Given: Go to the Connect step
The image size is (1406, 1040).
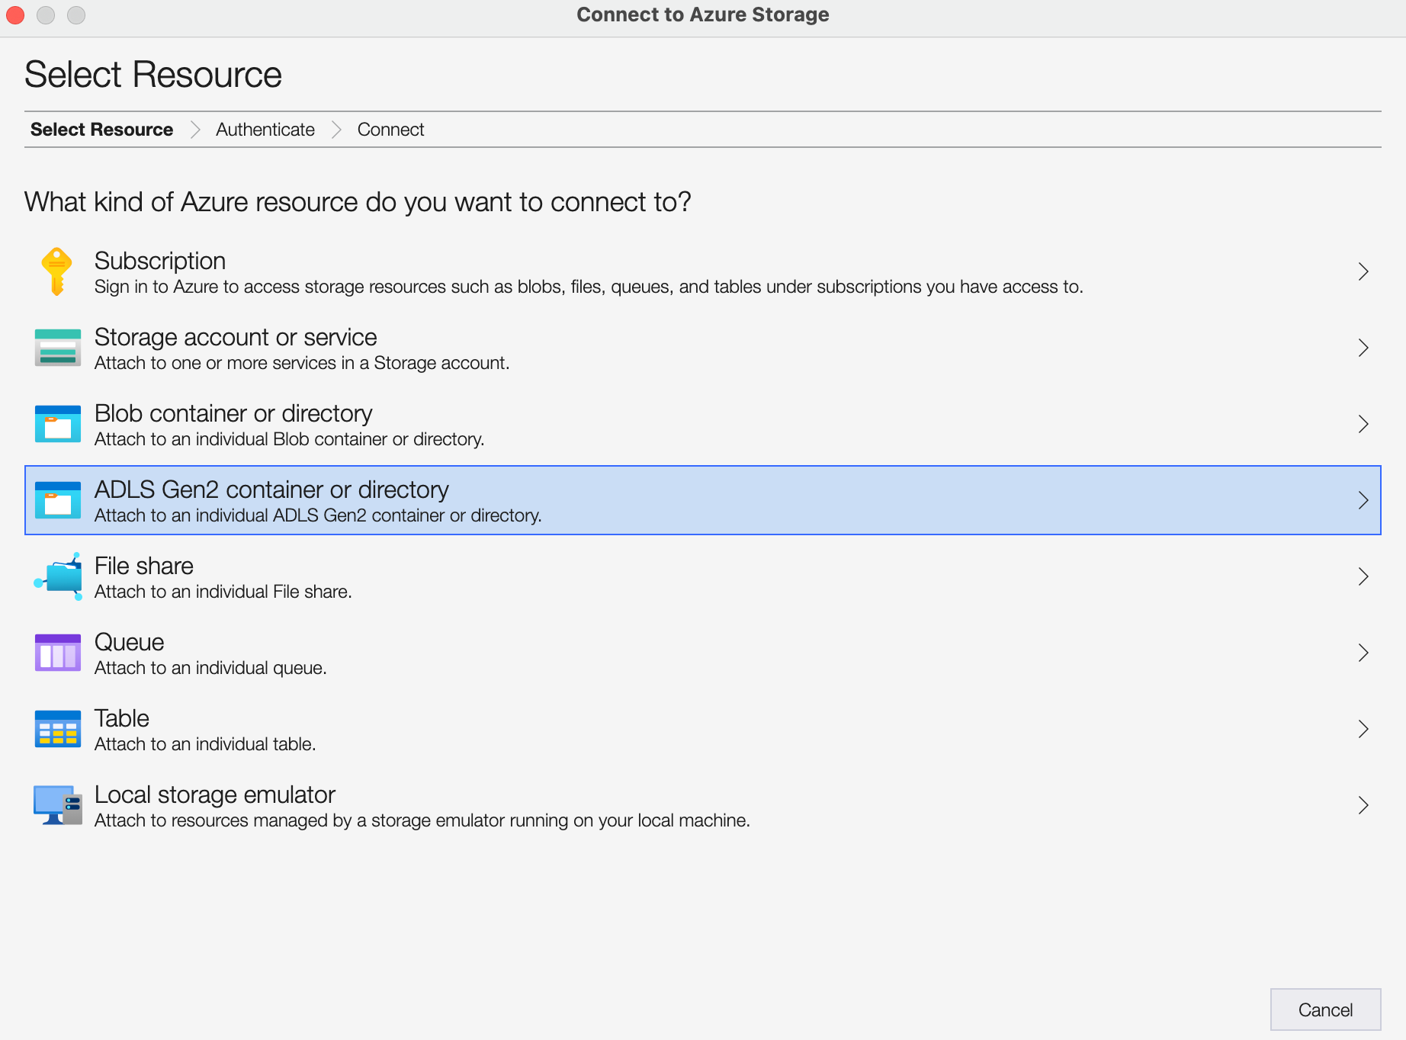Looking at the screenshot, I should pos(390,130).
